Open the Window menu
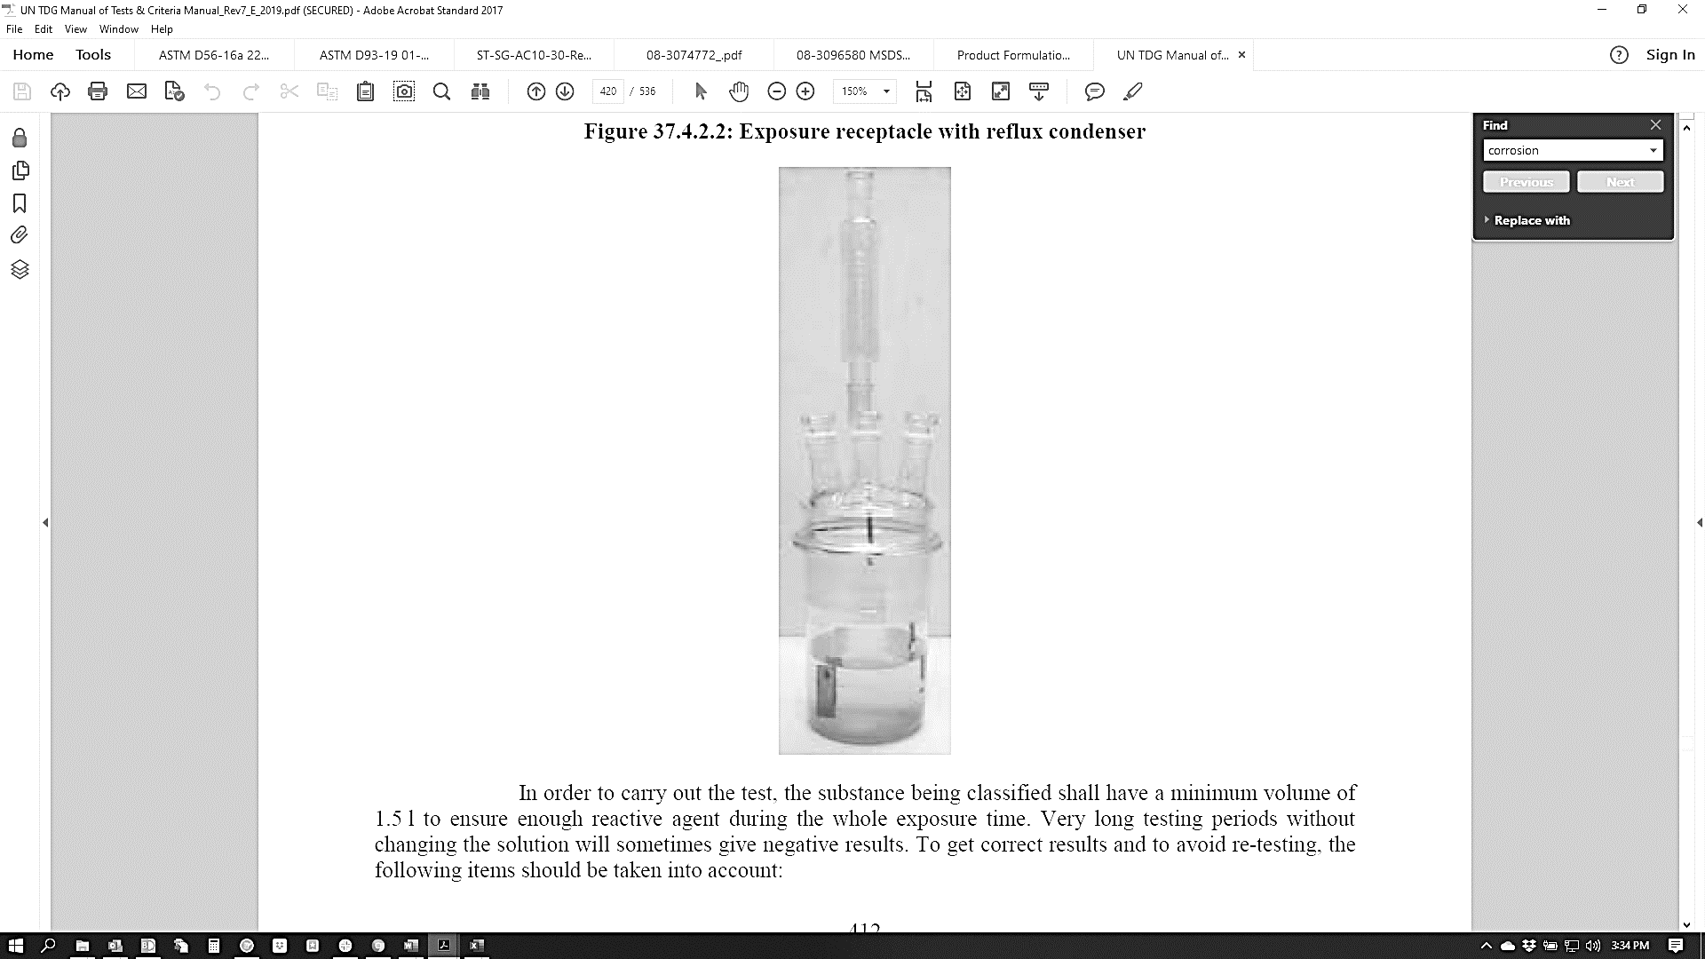This screenshot has width=1705, height=959. click(x=118, y=29)
